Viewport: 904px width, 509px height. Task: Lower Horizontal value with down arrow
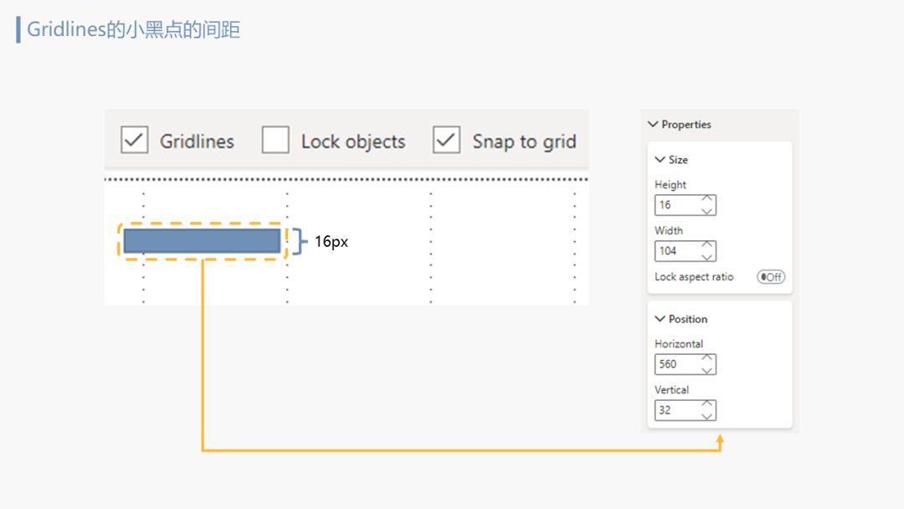click(x=707, y=370)
